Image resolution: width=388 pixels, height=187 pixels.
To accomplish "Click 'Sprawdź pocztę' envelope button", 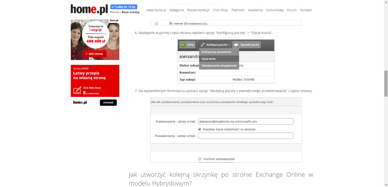I will (x=246, y=45).
